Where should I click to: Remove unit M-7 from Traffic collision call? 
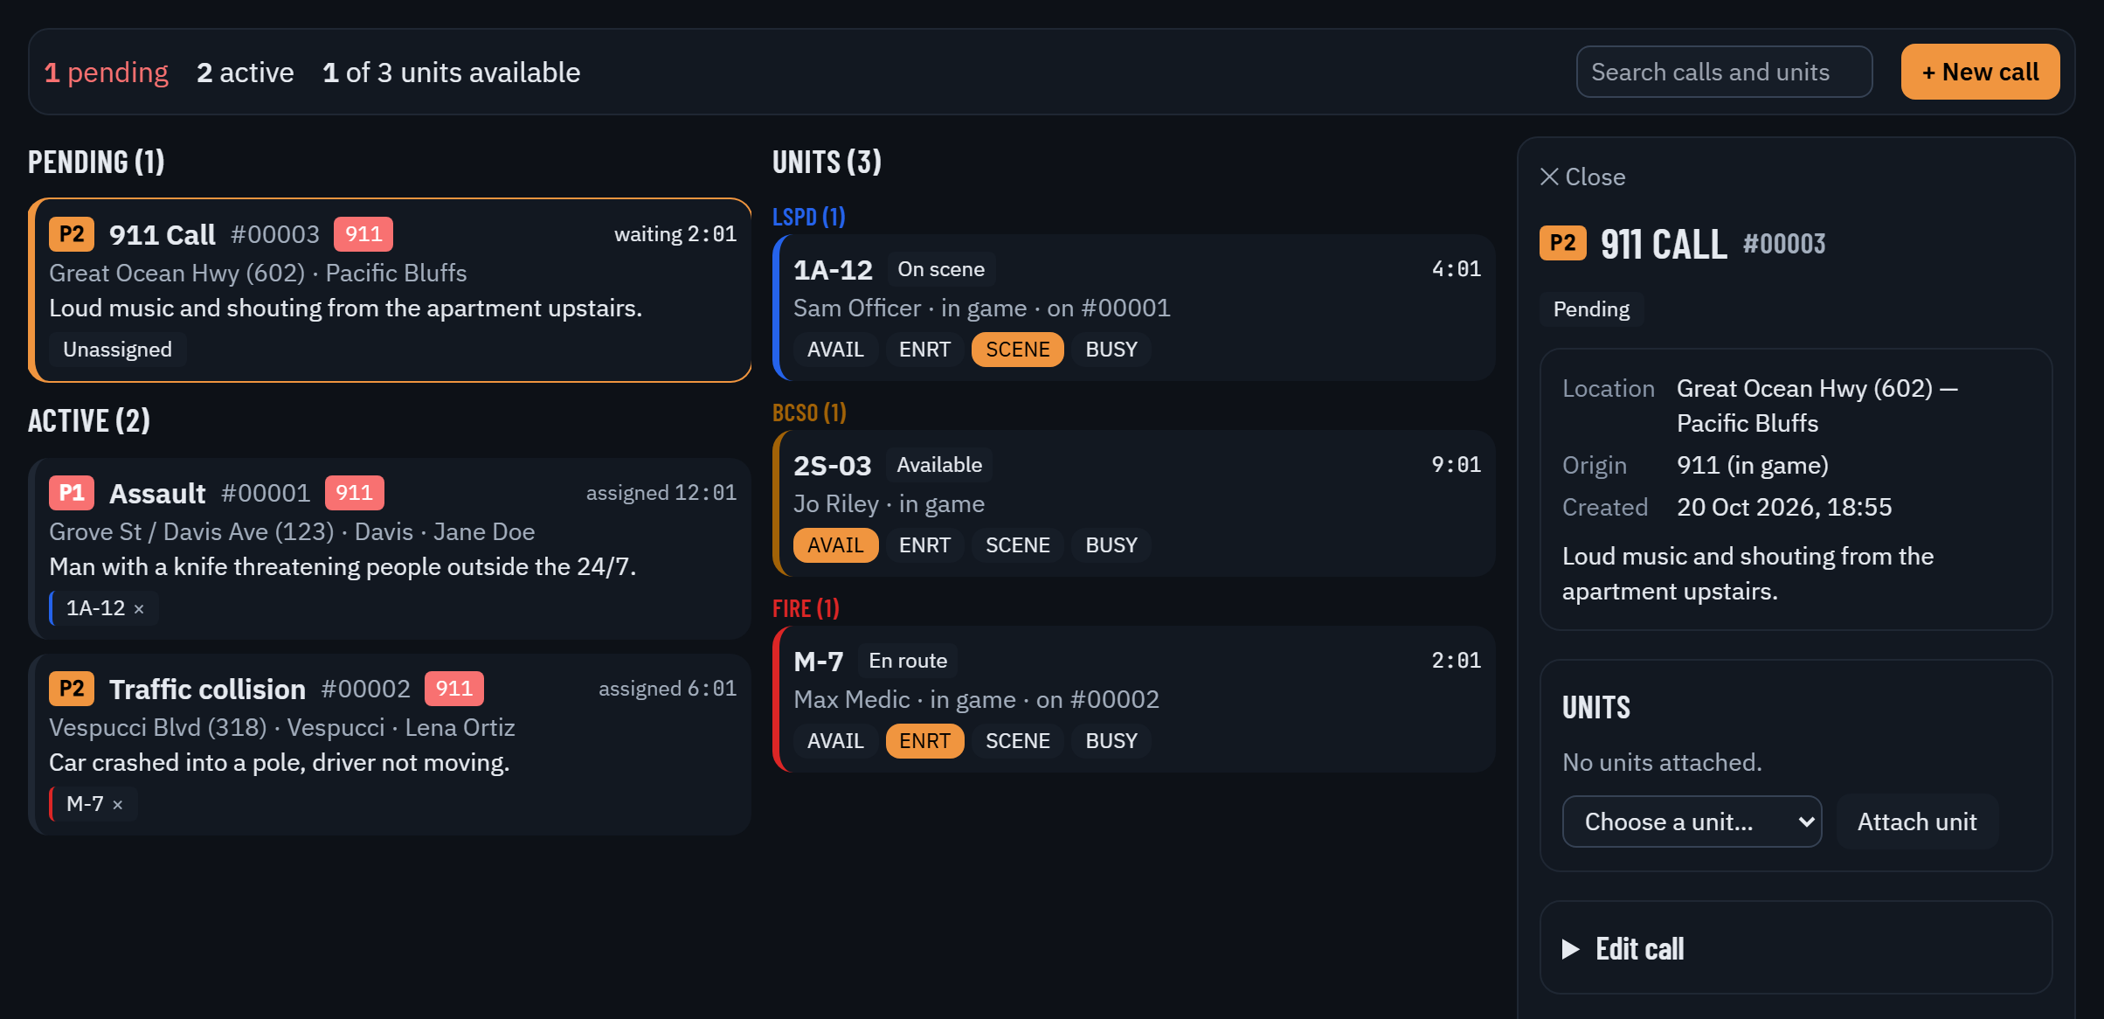tap(118, 805)
